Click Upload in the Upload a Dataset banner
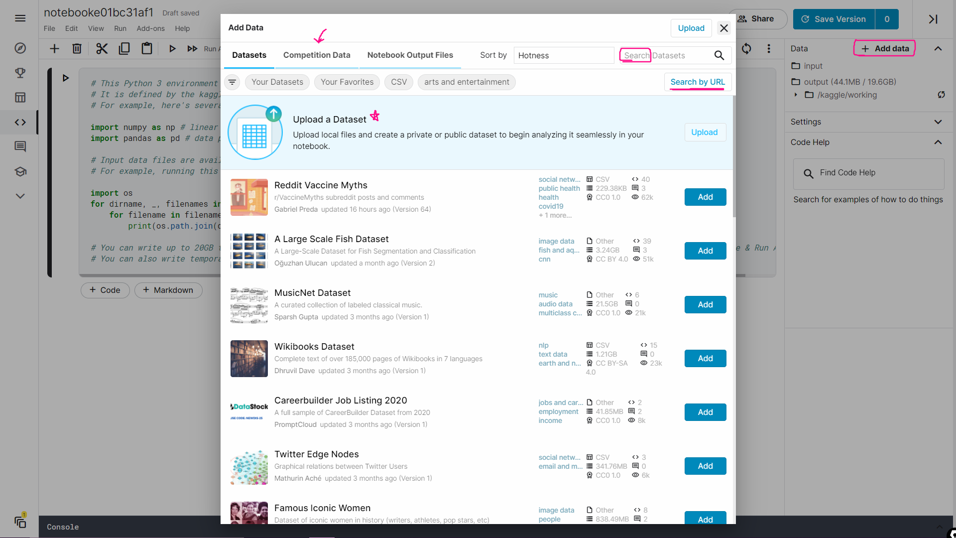The image size is (956, 538). 705,132
